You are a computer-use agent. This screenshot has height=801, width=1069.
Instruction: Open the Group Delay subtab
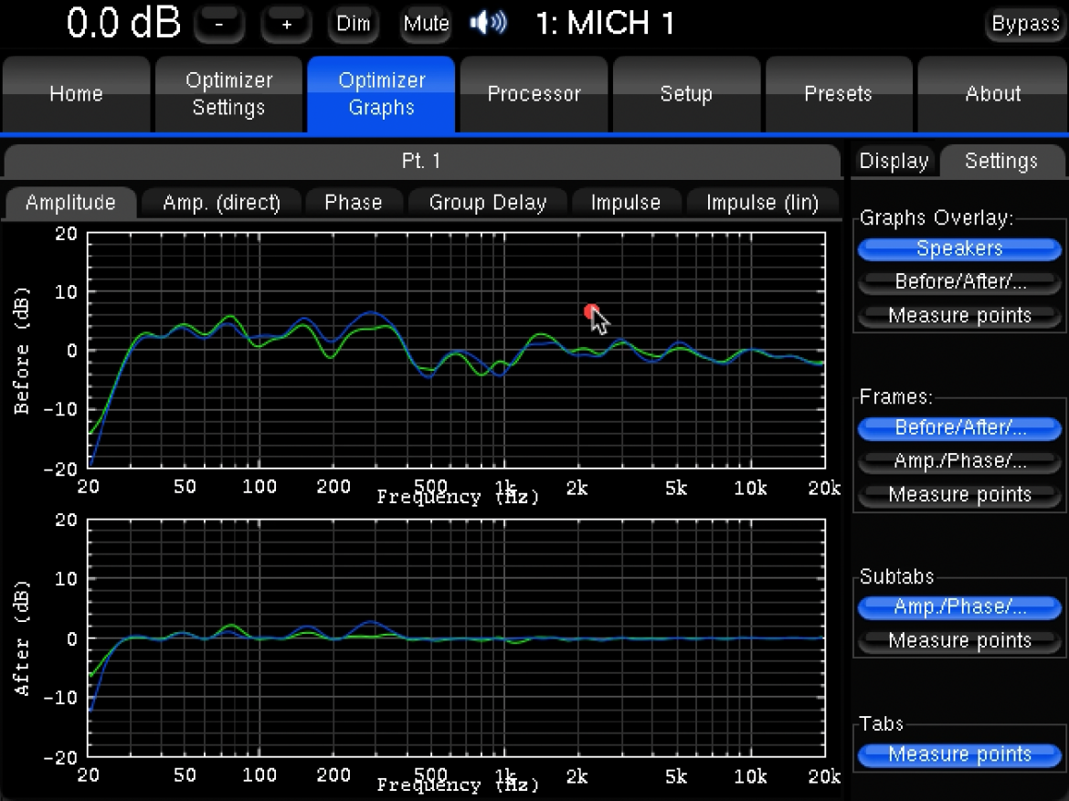[x=488, y=203]
